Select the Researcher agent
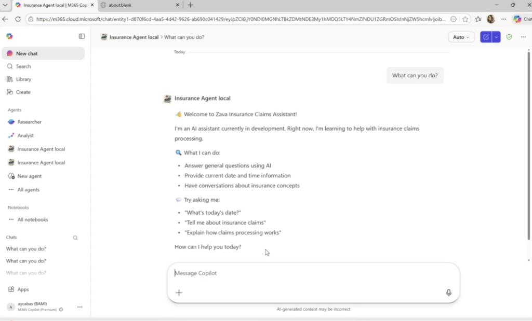 [29, 122]
